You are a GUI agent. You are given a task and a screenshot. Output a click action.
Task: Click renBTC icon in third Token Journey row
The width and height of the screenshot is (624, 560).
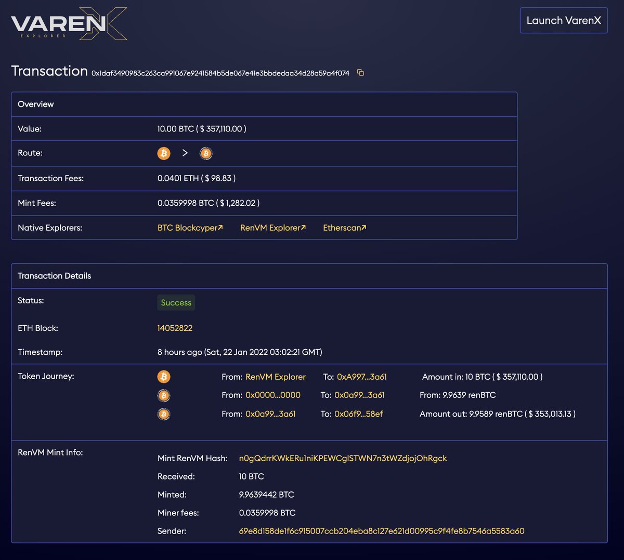click(164, 414)
